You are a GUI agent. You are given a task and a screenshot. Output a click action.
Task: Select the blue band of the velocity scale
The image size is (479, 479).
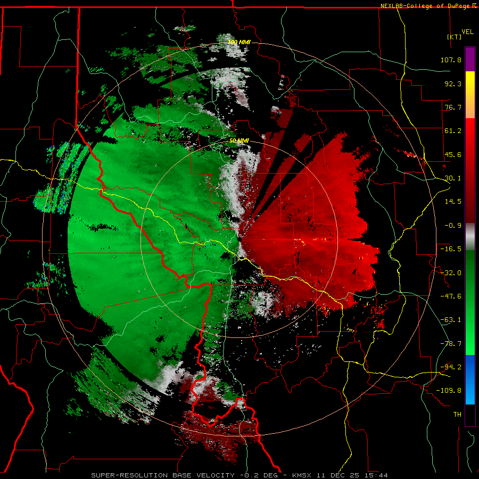tap(470, 379)
